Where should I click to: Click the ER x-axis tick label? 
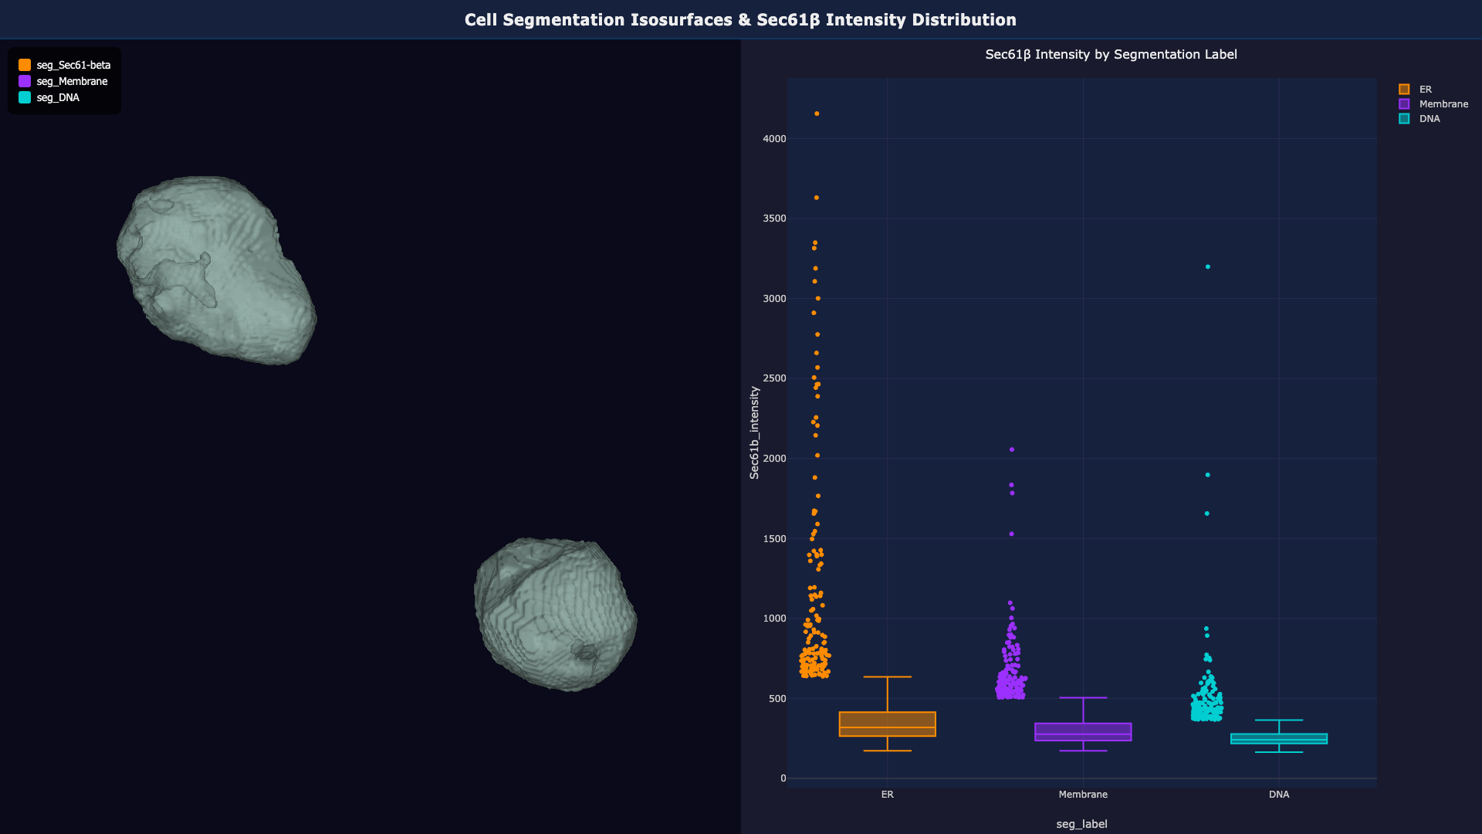pyautogui.click(x=888, y=795)
